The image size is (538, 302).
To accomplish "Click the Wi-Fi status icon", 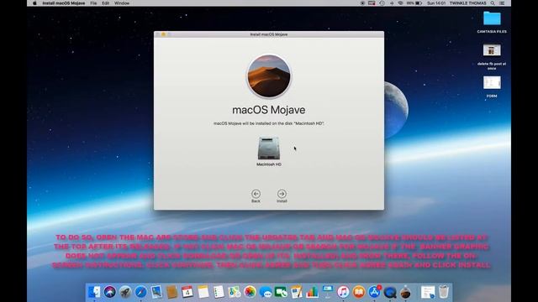I will pos(400,3).
